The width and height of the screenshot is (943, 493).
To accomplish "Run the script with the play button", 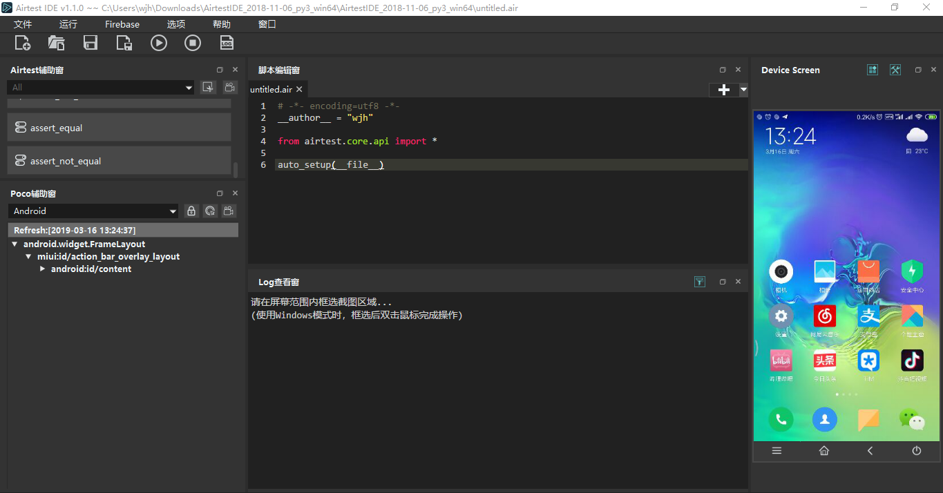I will (x=159, y=43).
